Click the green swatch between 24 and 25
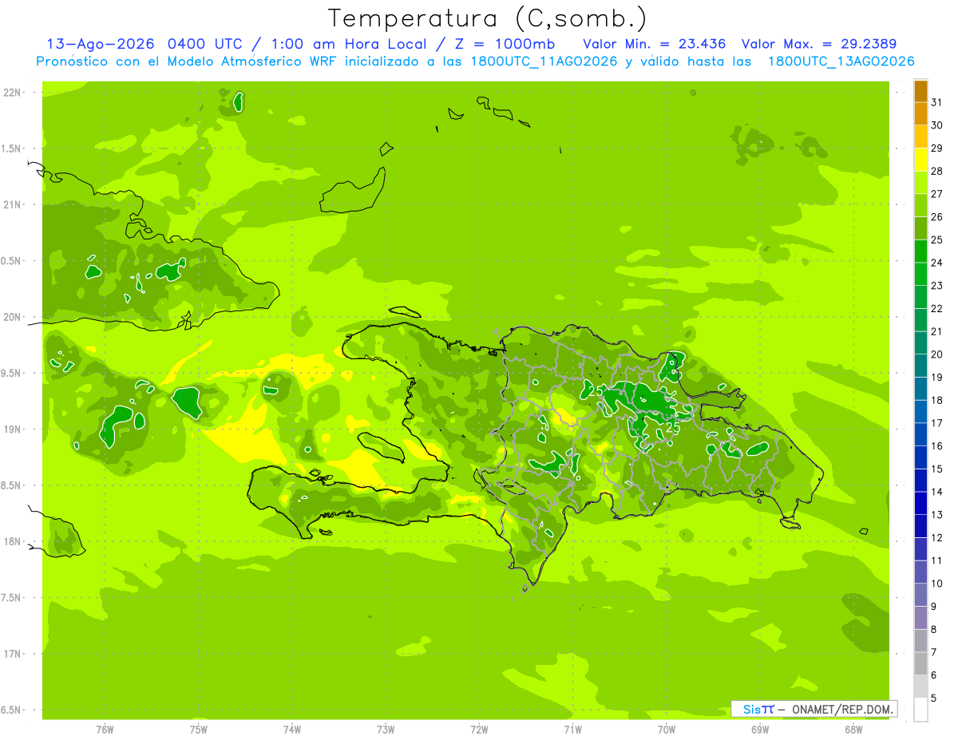Screen dimensions: 958x740 click(920, 251)
